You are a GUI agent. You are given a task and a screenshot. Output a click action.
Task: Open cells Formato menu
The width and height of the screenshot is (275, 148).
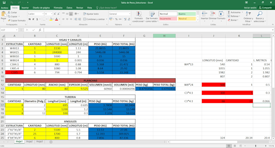click(221, 16)
